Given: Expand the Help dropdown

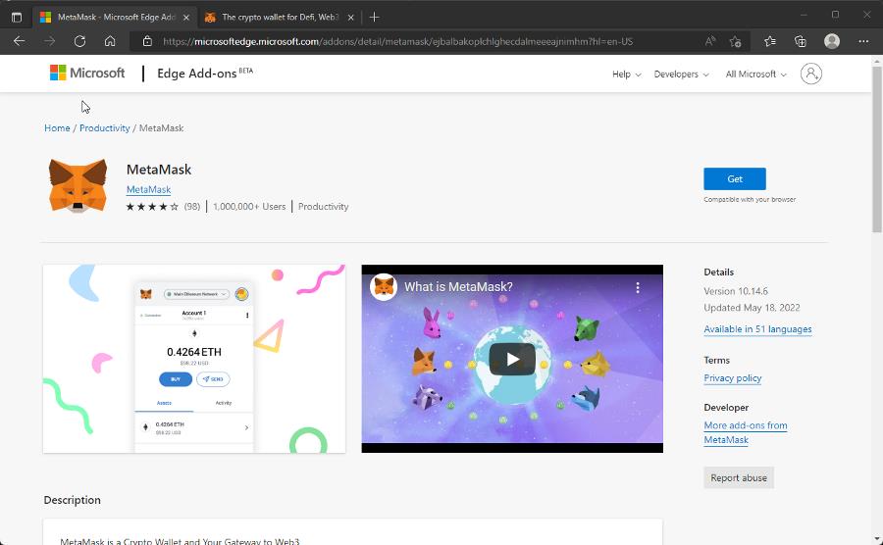Looking at the screenshot, I should [x=626, y=74].
